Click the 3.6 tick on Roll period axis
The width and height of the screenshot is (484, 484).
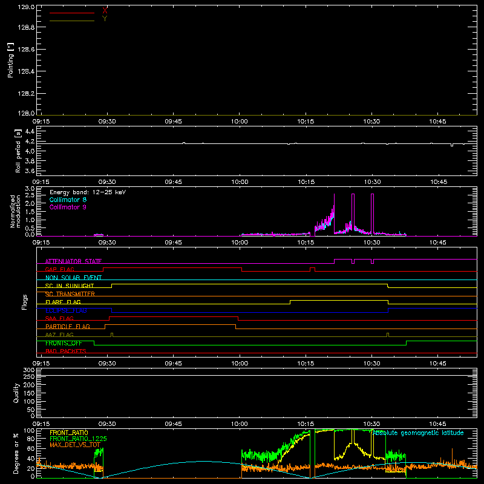[30, 171]
